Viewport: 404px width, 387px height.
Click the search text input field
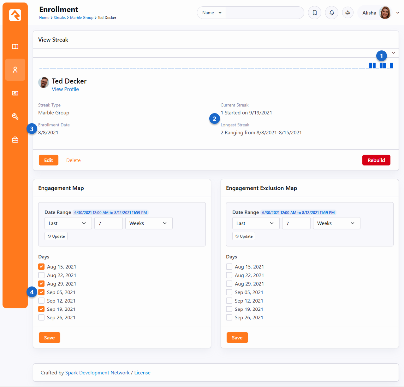[264, 13]
